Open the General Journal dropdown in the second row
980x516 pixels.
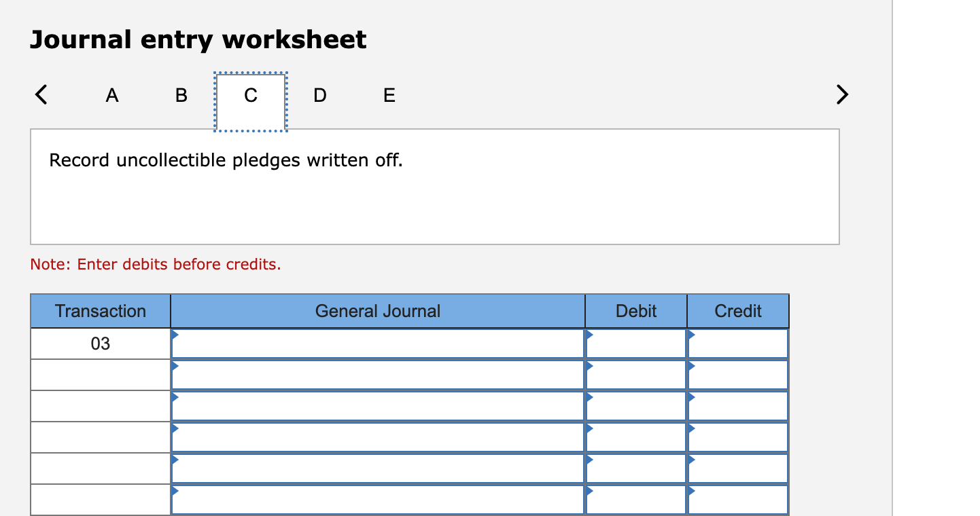(x=378, y=375)
